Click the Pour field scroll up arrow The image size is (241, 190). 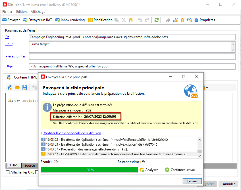[x=233, y=44]
